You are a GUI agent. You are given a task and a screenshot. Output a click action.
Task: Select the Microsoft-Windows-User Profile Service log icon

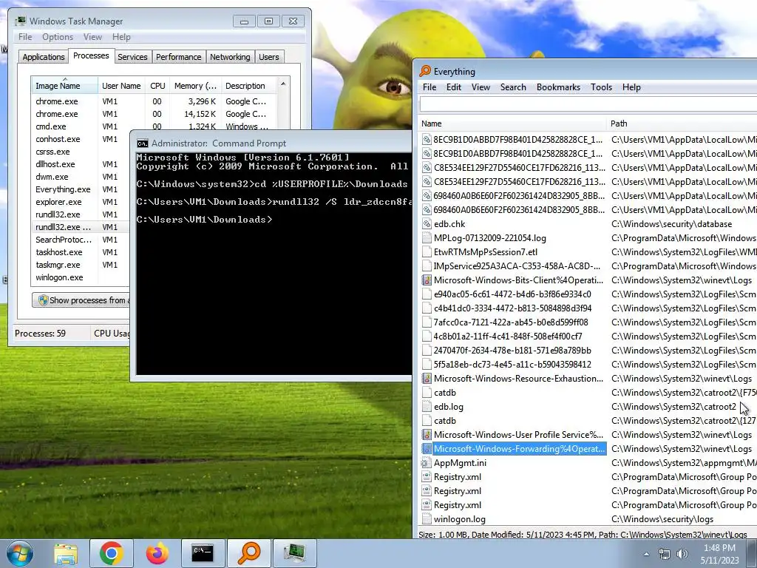pyautogui.click(x=427, y=435)
